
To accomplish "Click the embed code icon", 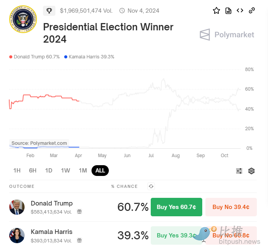I will click(240, 11).
